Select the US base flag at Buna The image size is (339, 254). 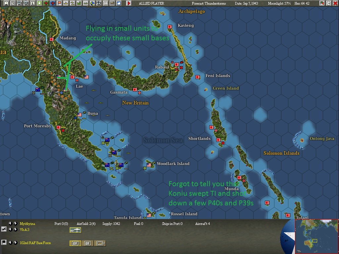pyautogui.click(x=79, y=115)
